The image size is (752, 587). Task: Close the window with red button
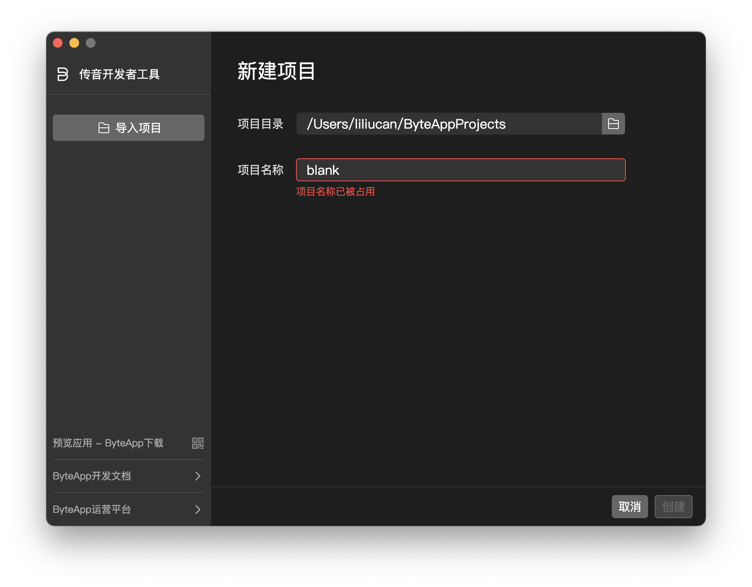point(58,43)
